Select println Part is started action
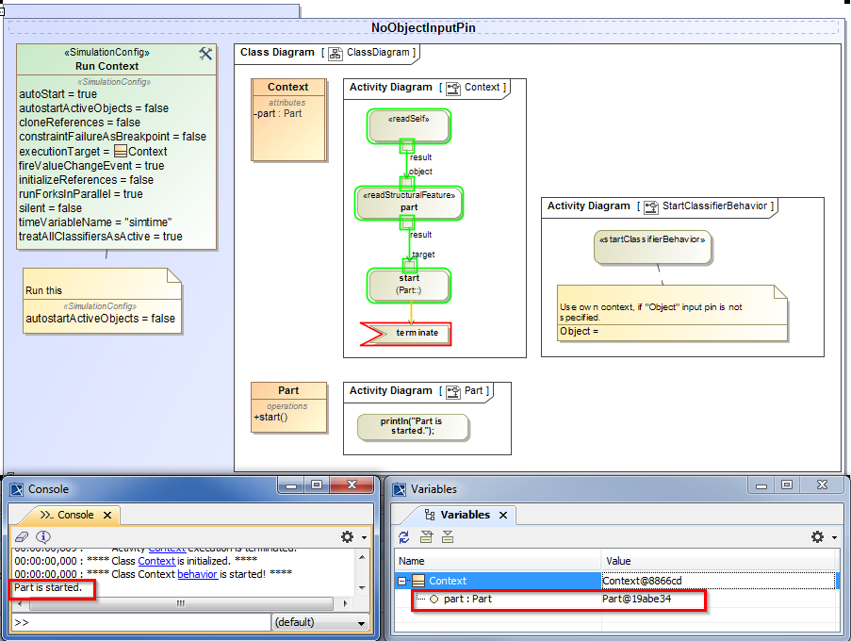Screen dimensions: 851x641 413,427
